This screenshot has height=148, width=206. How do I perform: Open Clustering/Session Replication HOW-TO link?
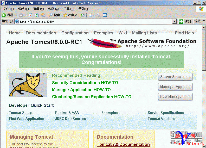tap(92, 97)
